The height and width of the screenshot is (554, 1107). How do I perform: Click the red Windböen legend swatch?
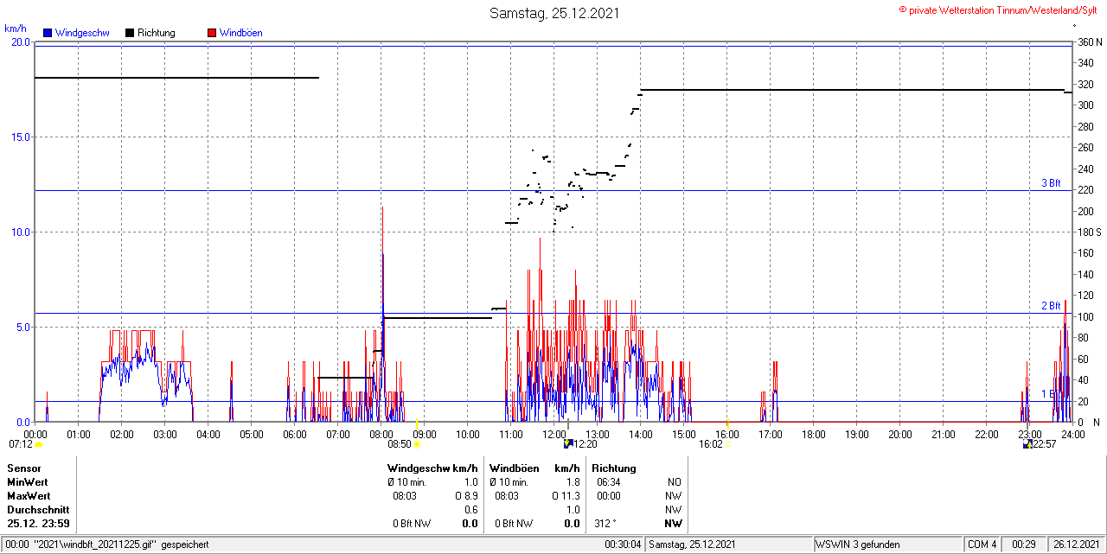click(212, 33)
